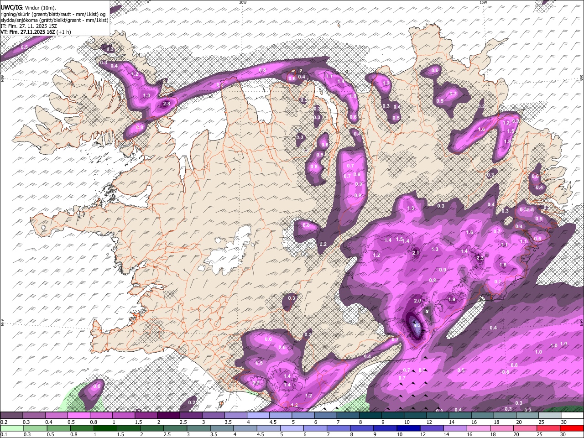Pick top-row purple swatch starting at 0.2
This screenshot has width=584, height=438.
[x=11, y=416]
